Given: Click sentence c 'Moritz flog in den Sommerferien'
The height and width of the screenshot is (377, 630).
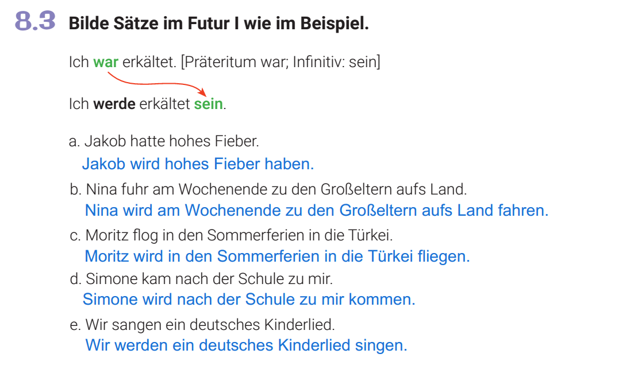Looking at the screenshot, I should 239,235.
